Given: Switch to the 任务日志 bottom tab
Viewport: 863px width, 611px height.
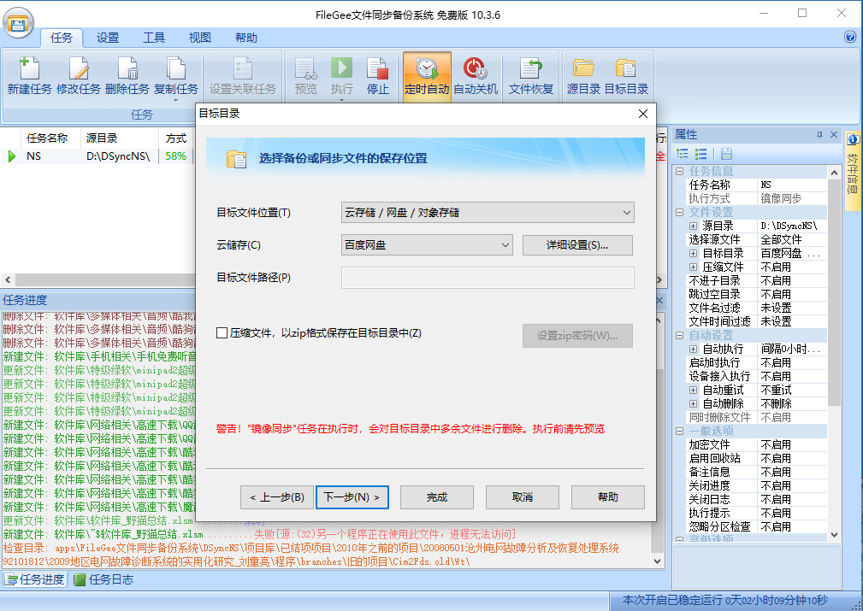Looking at the screenshot, I should pyautogui.click(x=104, y=579).
